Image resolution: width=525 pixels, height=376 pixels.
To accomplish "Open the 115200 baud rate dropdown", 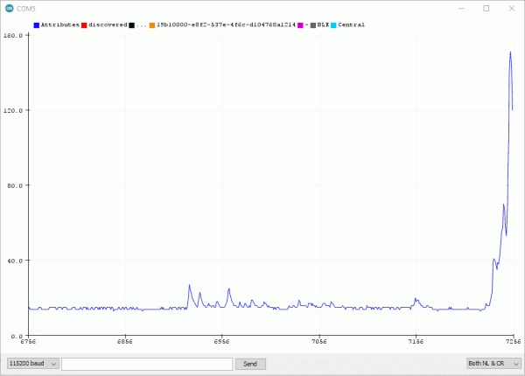I will click(x=33, y=363).
